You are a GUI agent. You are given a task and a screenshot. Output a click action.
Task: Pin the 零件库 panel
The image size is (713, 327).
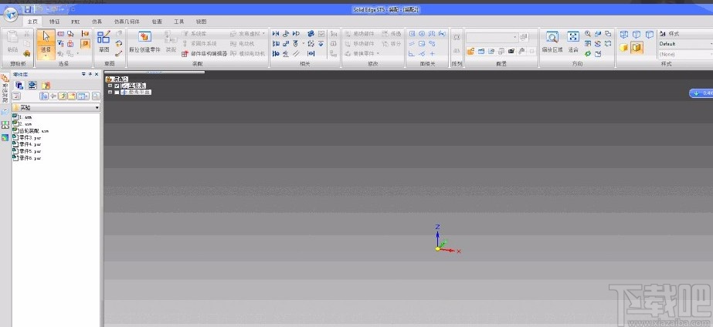90,74
